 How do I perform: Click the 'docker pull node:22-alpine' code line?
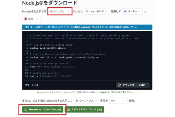click(x=48, y=48)
